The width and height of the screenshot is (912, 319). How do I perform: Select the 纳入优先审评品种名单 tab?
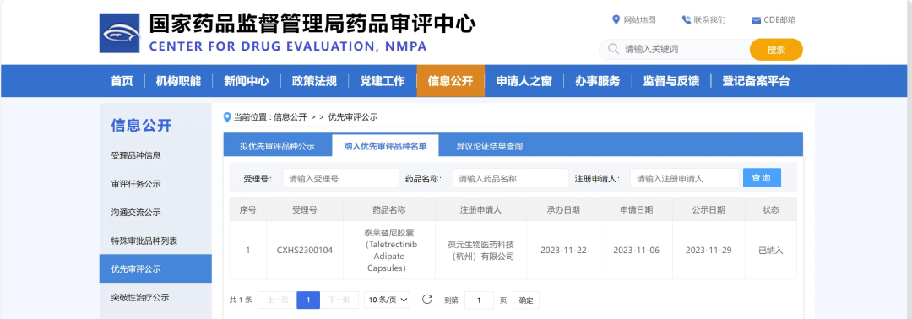(386, 147)
